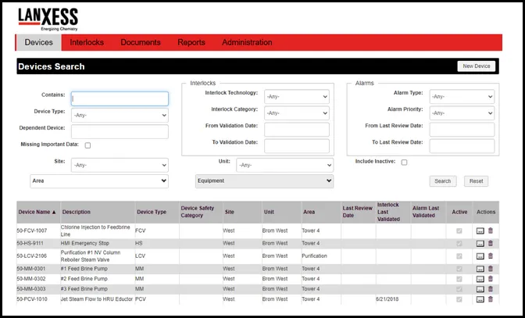Image resolution: width=525 pixels, height=318 pixels.
Task: Open details icon for 50-MM-0303 row
Action: tap(480, 289)
